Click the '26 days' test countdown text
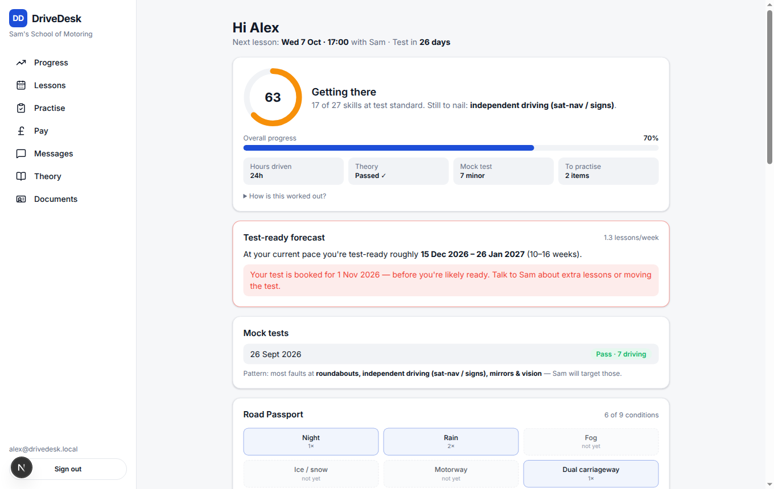Image resolution: width=774 pixels, height=489 pixels. pos(435,42)
